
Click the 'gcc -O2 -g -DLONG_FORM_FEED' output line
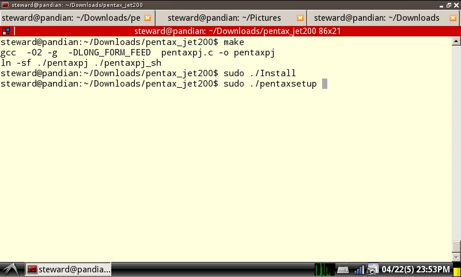tap(138, 53)
